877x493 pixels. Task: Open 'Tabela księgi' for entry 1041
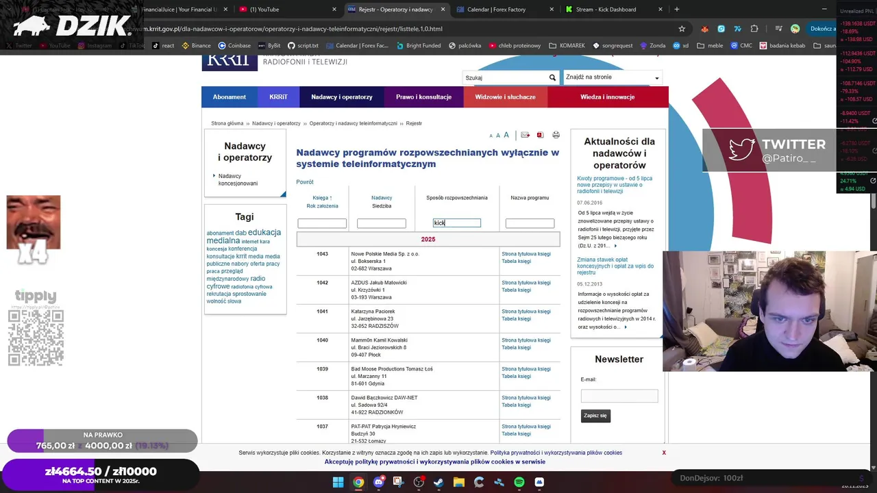[517, 318]
